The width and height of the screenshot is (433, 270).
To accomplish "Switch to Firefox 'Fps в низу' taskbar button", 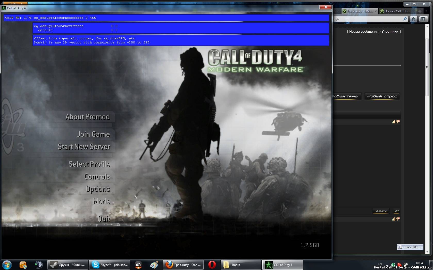I will tap(183, 265).
